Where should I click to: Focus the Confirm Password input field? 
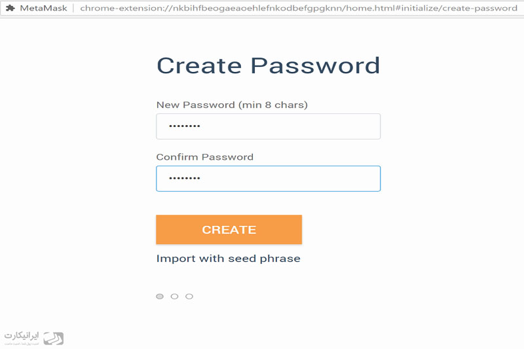(268, 179)
